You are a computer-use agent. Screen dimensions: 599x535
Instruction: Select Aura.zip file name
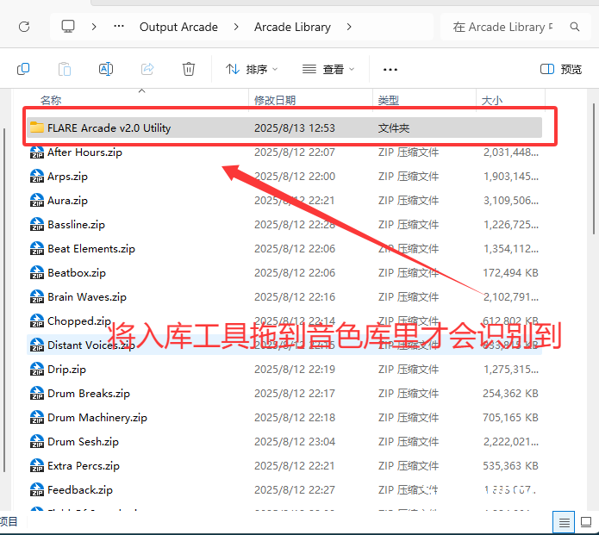click(x=67, y=201)
